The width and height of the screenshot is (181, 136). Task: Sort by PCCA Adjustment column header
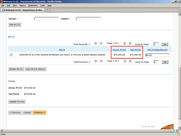pyautogui.click(x=158, y=50)
